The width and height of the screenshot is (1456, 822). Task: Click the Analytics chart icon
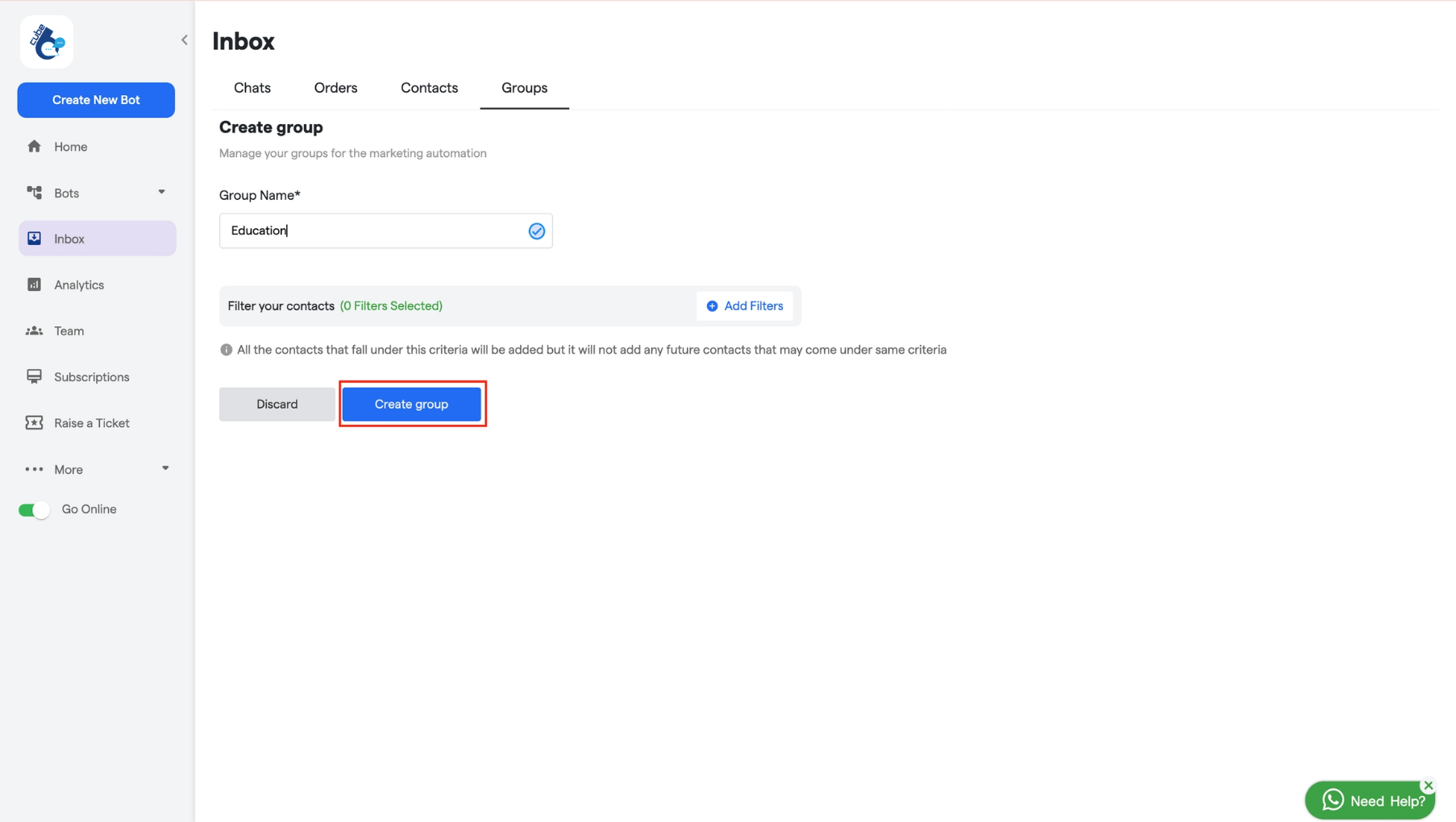coord(34,284)
